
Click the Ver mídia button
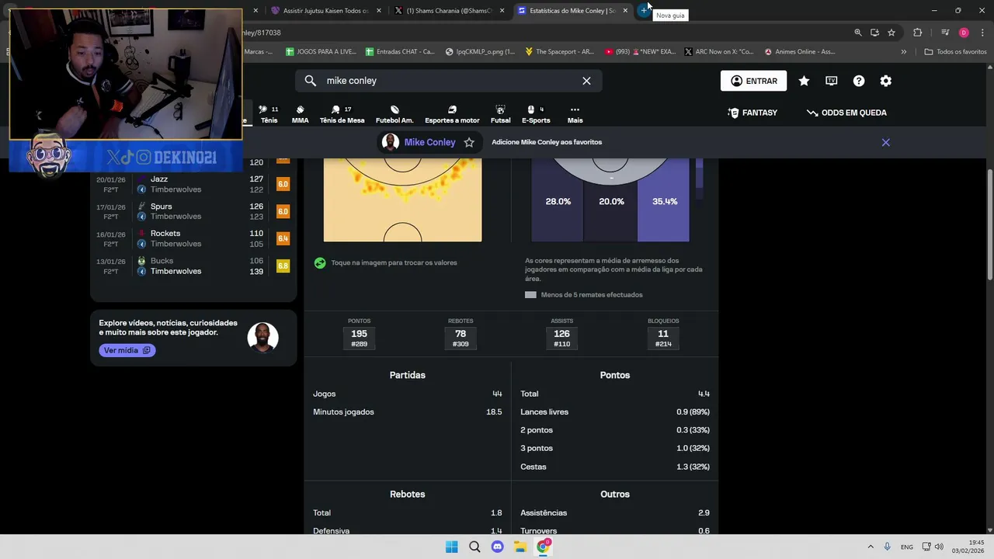click(127, 350)
